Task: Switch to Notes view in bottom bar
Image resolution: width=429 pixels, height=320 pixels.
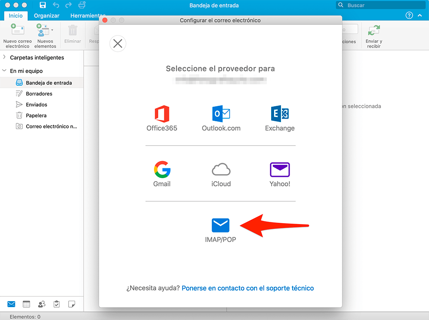Action: (x=72, y=304)
